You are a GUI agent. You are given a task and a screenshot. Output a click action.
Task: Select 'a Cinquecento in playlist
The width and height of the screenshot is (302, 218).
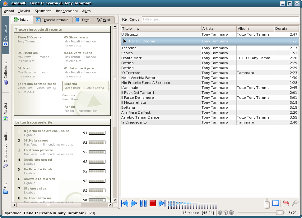tap(210, 123)
